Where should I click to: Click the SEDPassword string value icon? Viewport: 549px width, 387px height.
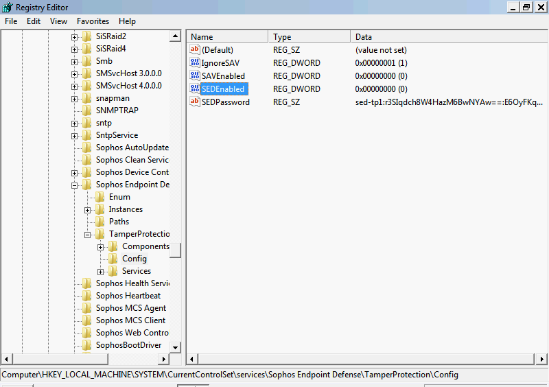[x=195, y=102]
